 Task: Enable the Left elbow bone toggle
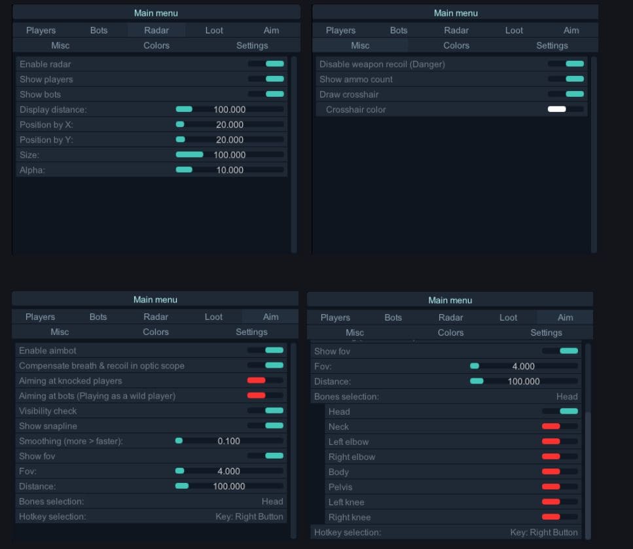tap(560, 442)
